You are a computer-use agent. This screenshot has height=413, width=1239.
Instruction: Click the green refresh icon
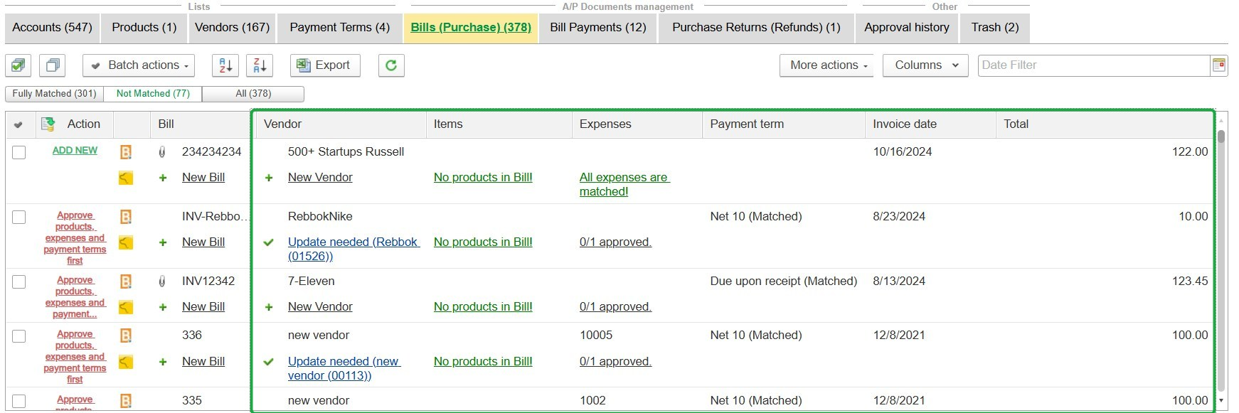[390, 65]
